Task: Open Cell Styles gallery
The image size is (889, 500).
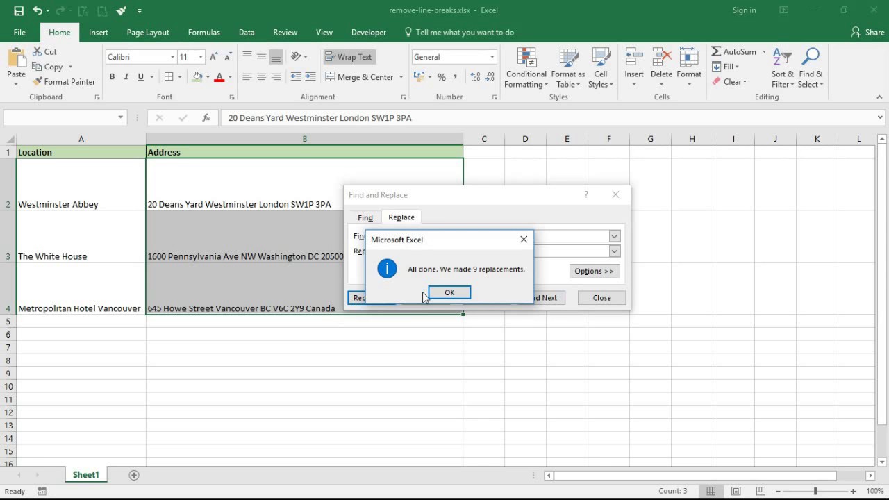Action: point(601,68)
